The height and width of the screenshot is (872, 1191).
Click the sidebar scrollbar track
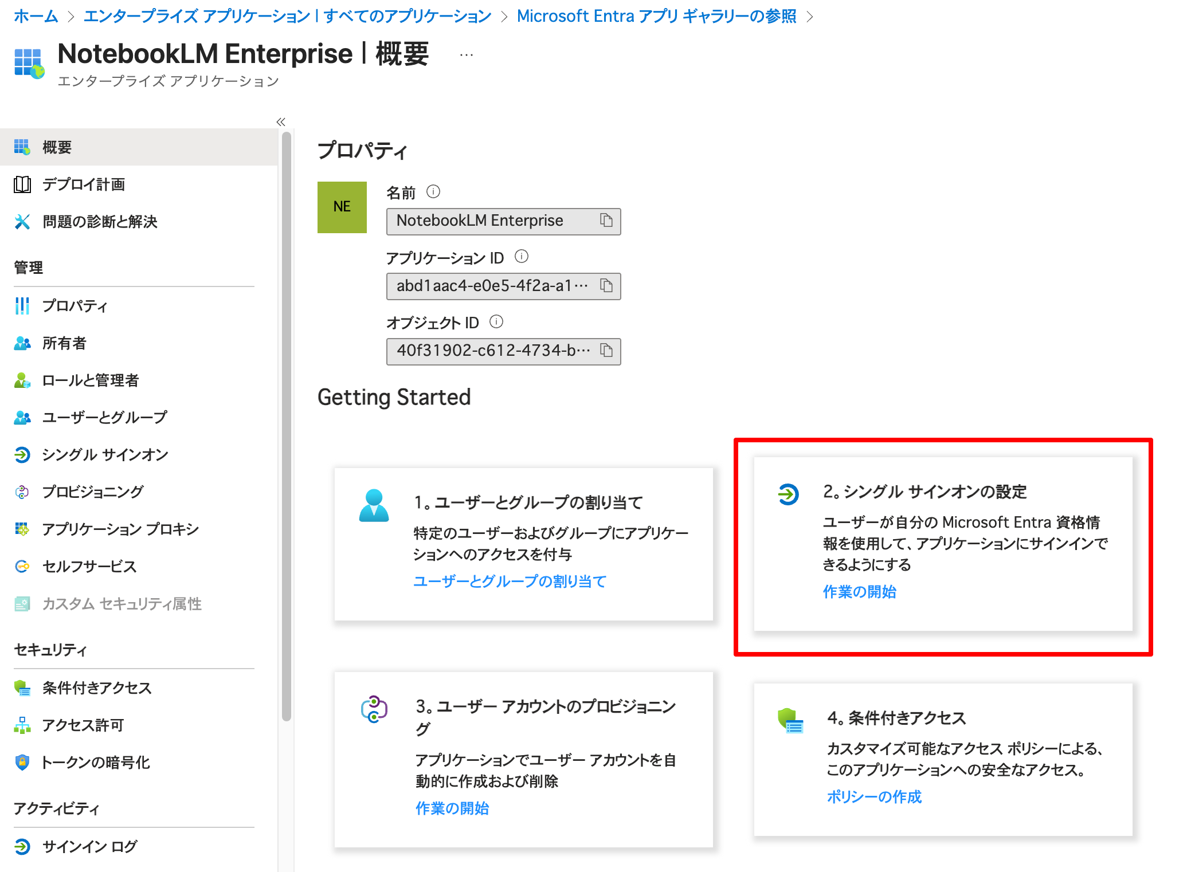(x=285, y=401)
